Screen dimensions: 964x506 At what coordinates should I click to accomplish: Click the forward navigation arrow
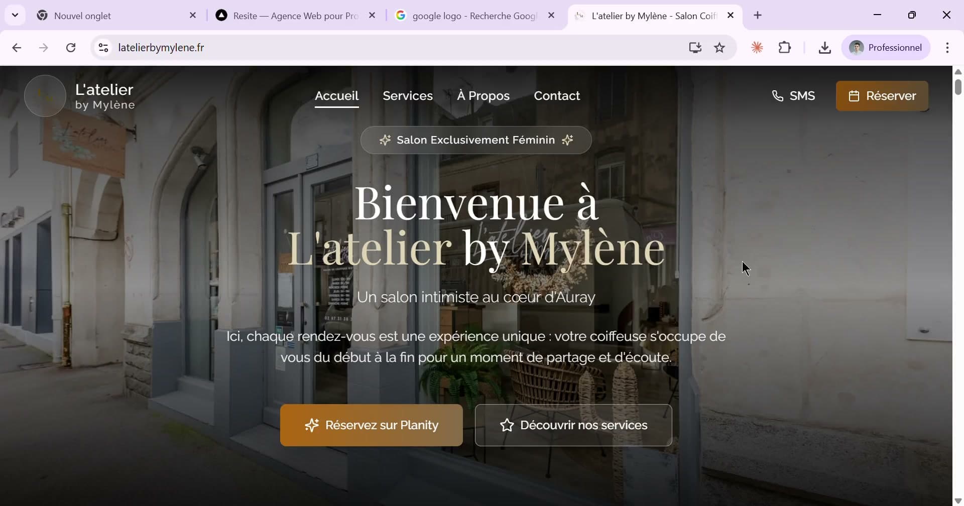[44, 47]
